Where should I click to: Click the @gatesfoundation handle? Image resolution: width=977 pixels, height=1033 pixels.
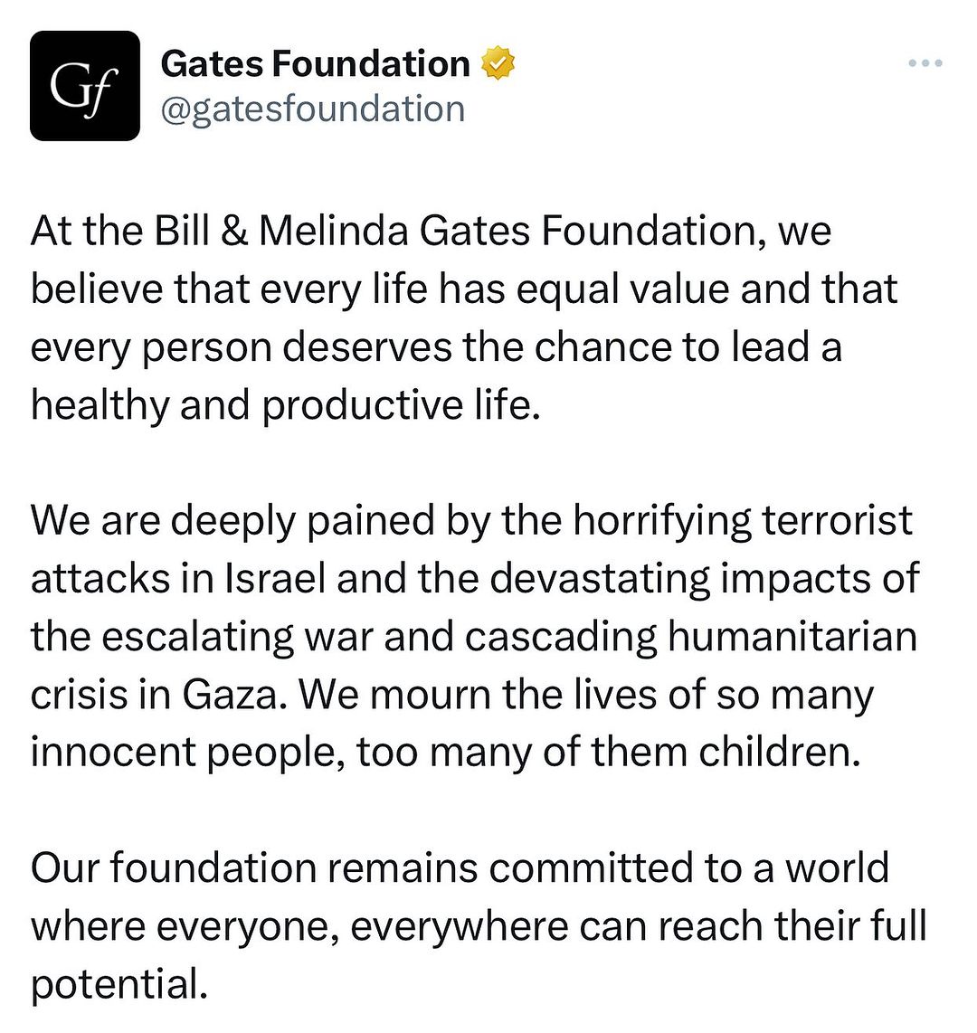pos(312,109)
